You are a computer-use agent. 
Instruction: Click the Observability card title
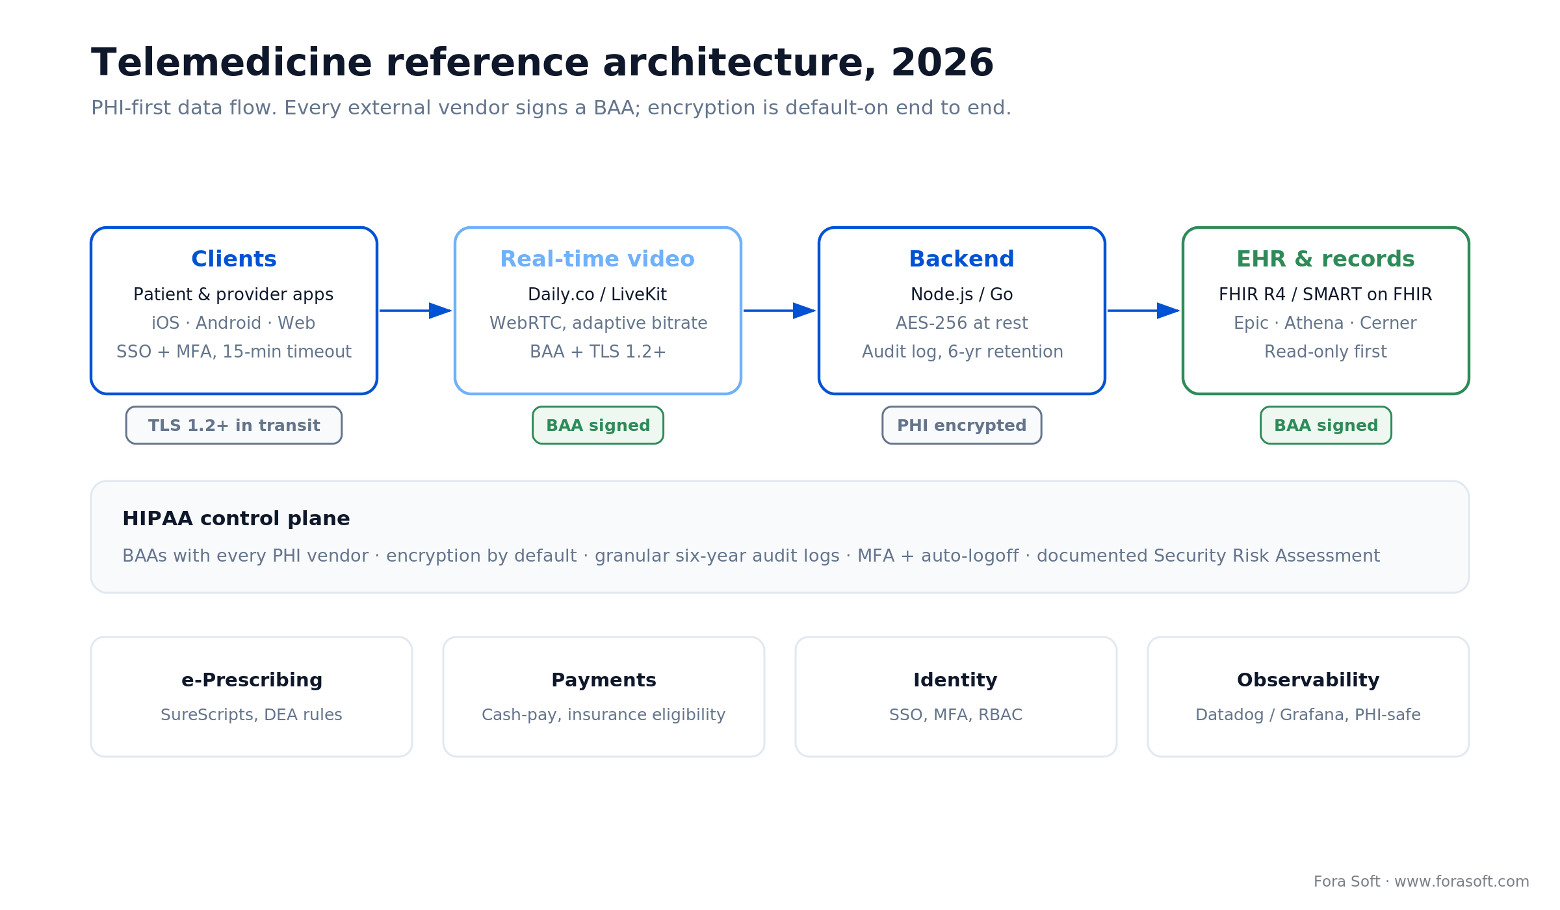1308,680
